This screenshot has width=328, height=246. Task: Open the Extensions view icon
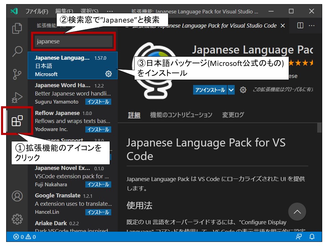[17, 121]
